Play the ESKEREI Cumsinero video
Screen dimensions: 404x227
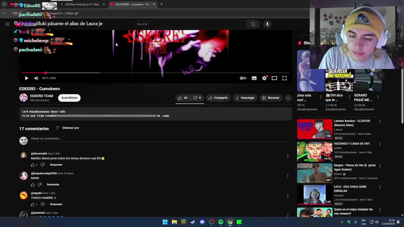(27, 78)
